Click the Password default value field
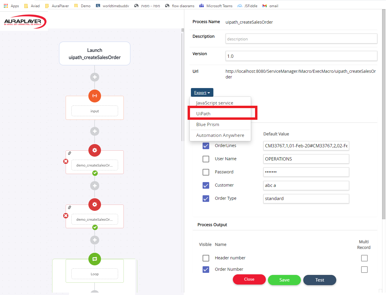This screenshot has height=295, width=386. (306, 172)
